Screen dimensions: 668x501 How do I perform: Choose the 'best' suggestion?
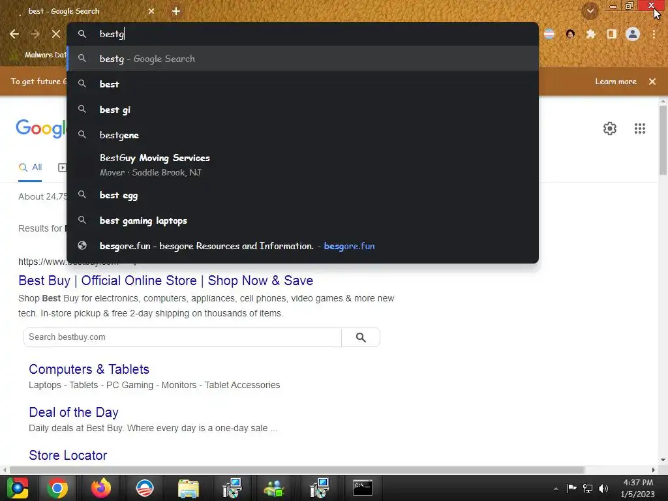(303, 84)
